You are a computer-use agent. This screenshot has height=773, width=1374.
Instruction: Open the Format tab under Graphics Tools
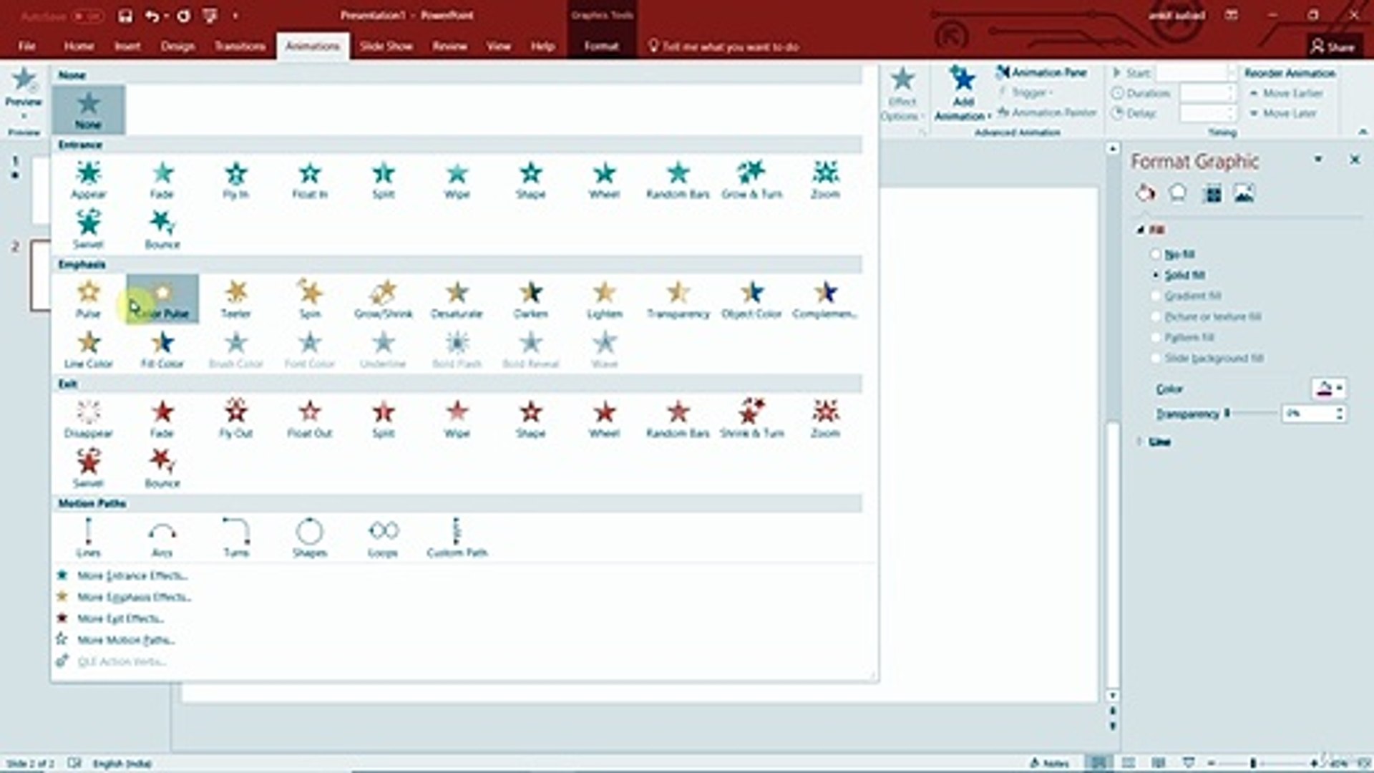(x=601, y=46)
